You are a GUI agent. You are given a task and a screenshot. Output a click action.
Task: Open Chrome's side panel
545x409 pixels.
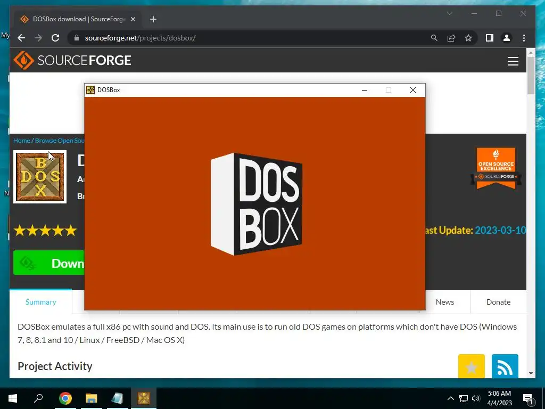pos(490,38)
